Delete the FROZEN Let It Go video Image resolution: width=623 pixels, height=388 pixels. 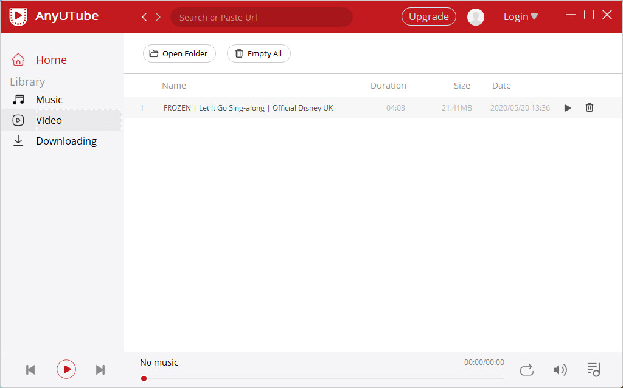click(x=590, y=107)
